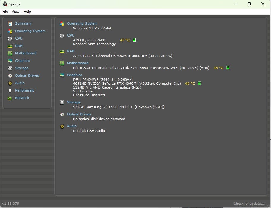
Task: Open Storage heading link in main panel
Action: tap(74, 102)
